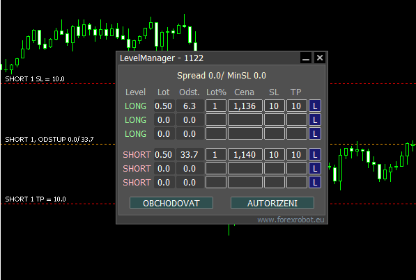The height and width of the screenshot is (280, 416).
Task: Click SL field of first SHORT row
Action: (274, 154)
